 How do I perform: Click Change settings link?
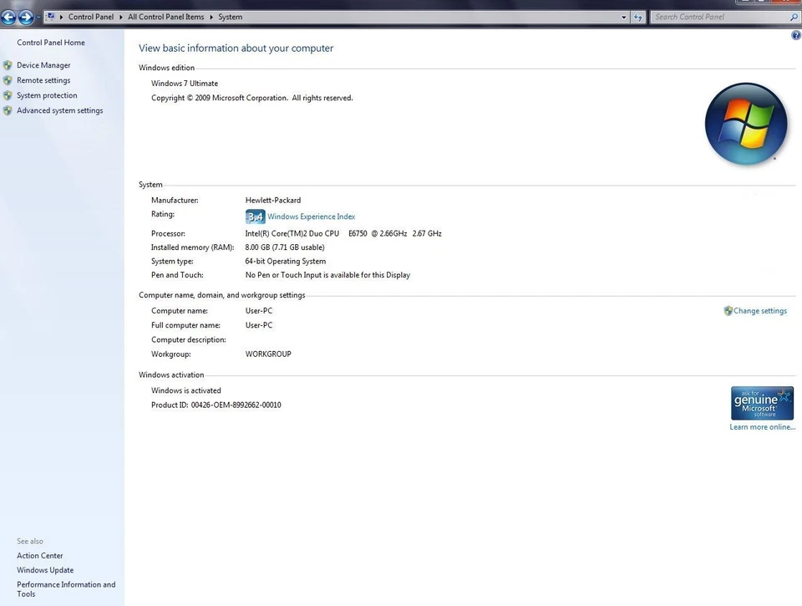(x=760, y=311)
